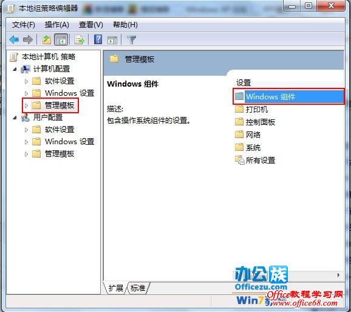Screen dimensions: 351x312
Task: Toggle the Show/Hide action pane icon
Action: pyautogui.click(x=112, y=40)
